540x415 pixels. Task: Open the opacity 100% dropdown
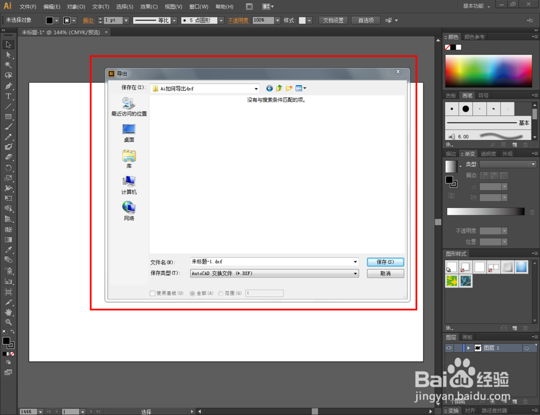[278, 21]
